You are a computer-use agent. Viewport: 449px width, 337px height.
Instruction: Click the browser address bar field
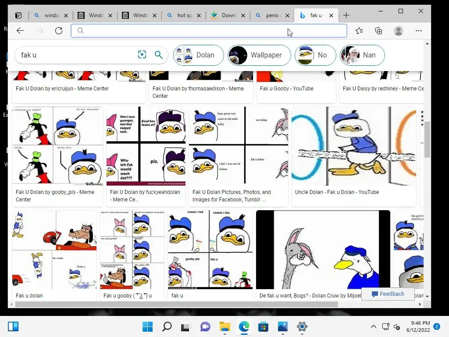point(209,31)
